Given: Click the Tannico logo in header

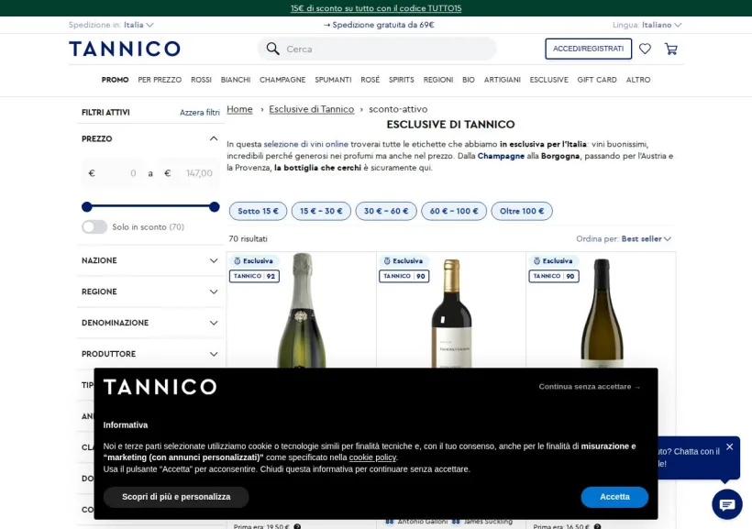Looking at the screenshot, I should tap(125, 49).
